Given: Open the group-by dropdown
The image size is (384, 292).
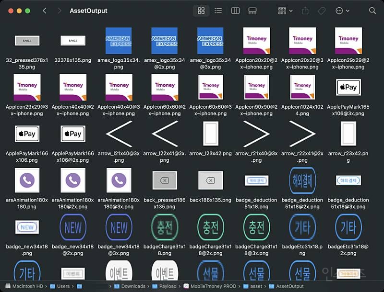Looking at the screenshot, I should point(285,11).
